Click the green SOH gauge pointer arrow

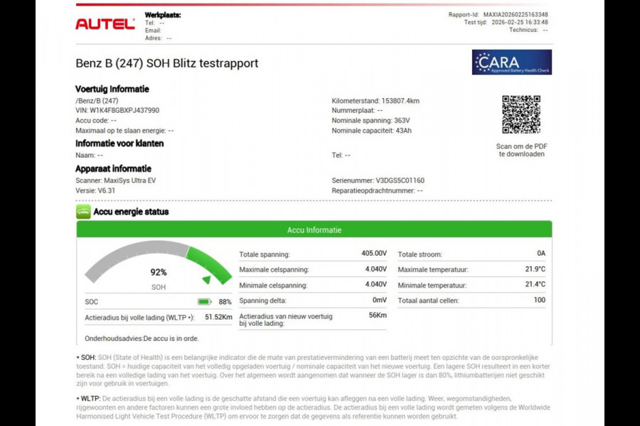click(206, 280)
